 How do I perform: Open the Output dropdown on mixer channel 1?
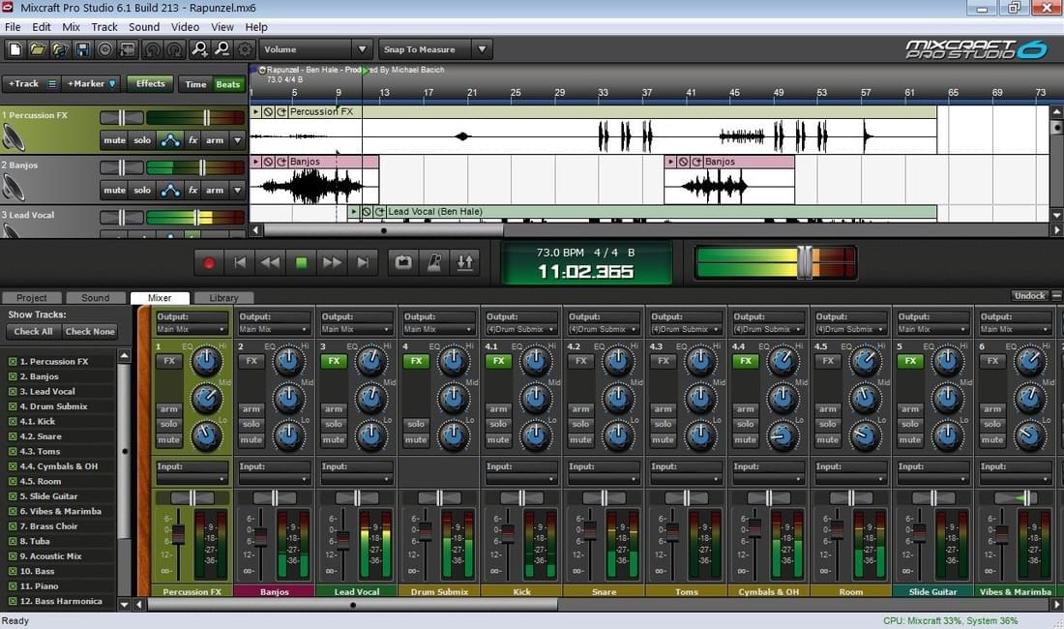(192, 329)
